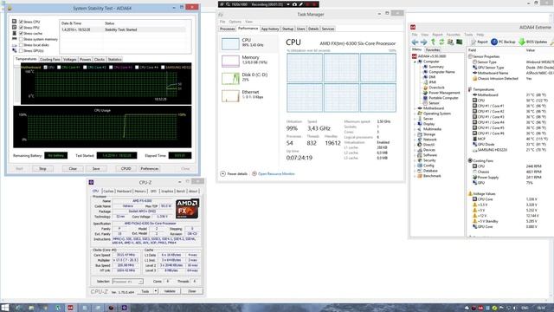This screenshot has height=312, width=554.
Task: Toggle CPU graph checkbox in Temperatures
Action: click(45, 68)
